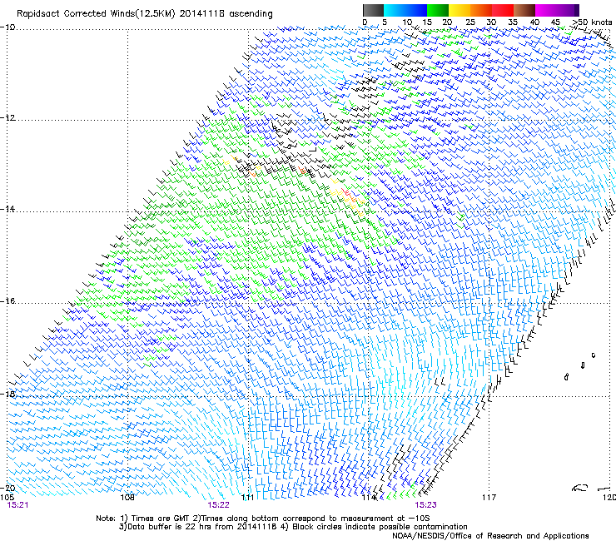
Task: Click the -16 latitude axis label
Action: [7, 301]
